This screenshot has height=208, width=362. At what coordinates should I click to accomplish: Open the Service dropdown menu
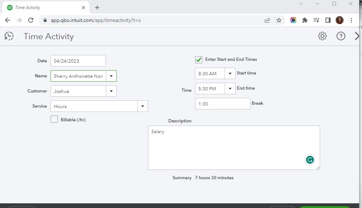143,106
